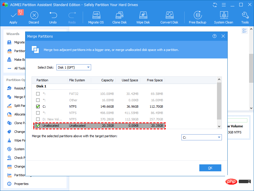This screenshot has height=191, width=254.
Task: Click the Discard icon in toolbar
Action: (34, 17)
